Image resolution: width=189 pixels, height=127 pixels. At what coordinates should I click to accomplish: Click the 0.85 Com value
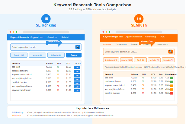161,78
